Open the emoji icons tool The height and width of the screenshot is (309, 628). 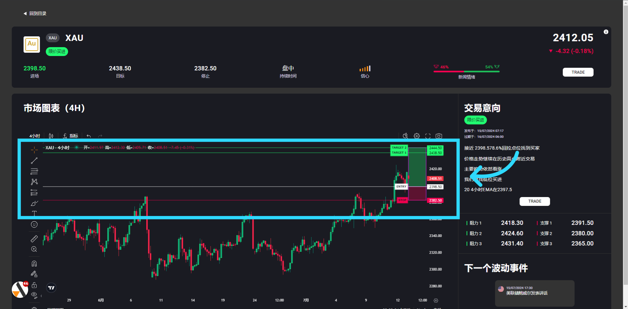pyautogui.click(x=34, y=225)
